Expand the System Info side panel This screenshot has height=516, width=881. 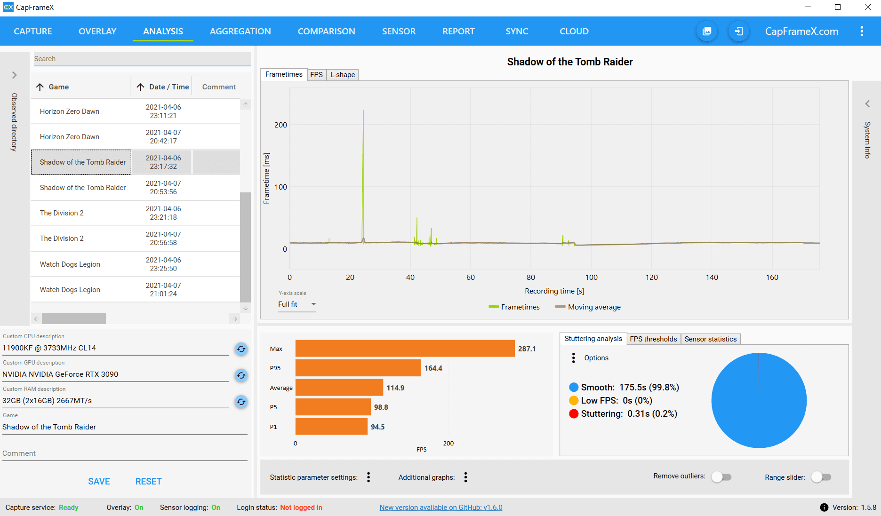[x=867, y=104]
